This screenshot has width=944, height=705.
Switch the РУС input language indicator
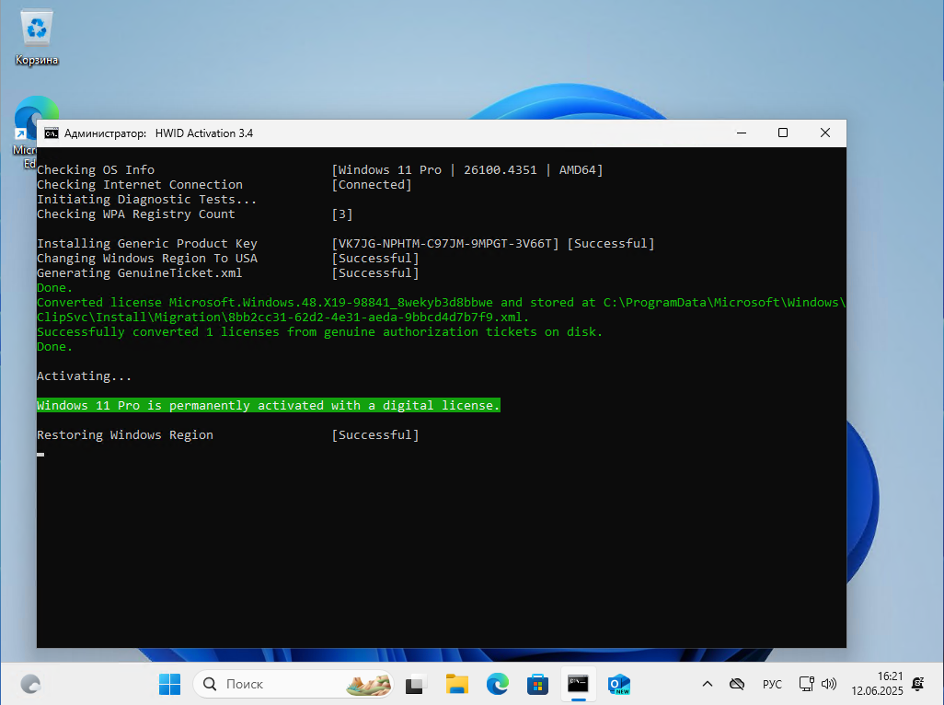click(x=772, y=684)
